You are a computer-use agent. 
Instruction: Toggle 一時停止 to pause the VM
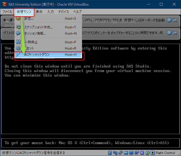point(48,42)
